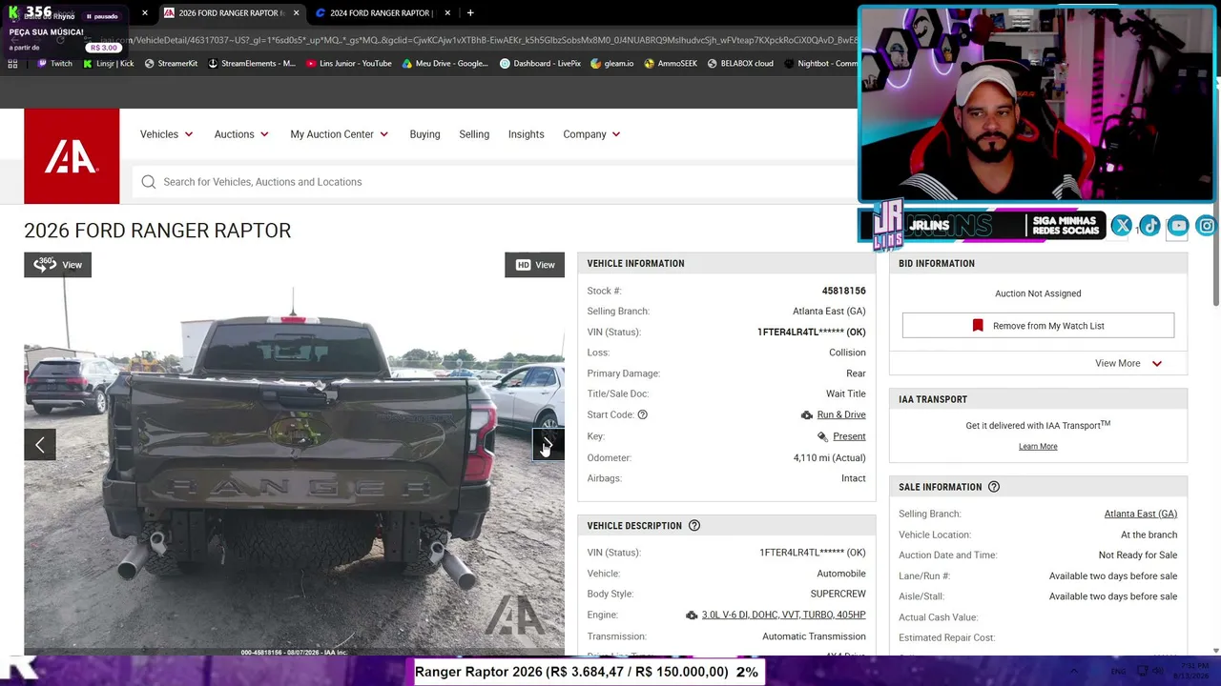Screen dimensions: 1221x686
Task: Open the Meu Drive Google bookmark
Action: pos(445,64)
